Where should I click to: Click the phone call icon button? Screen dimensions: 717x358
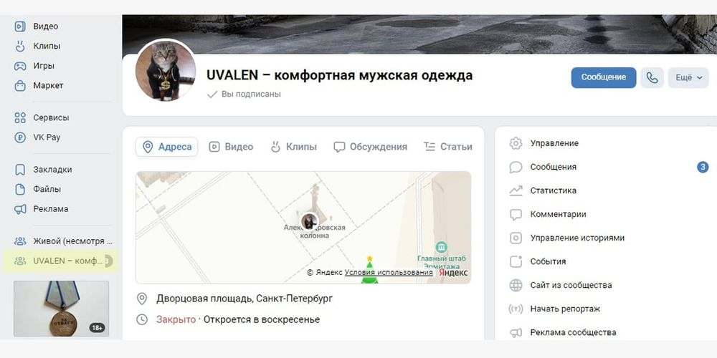click(x=652, y=77)
